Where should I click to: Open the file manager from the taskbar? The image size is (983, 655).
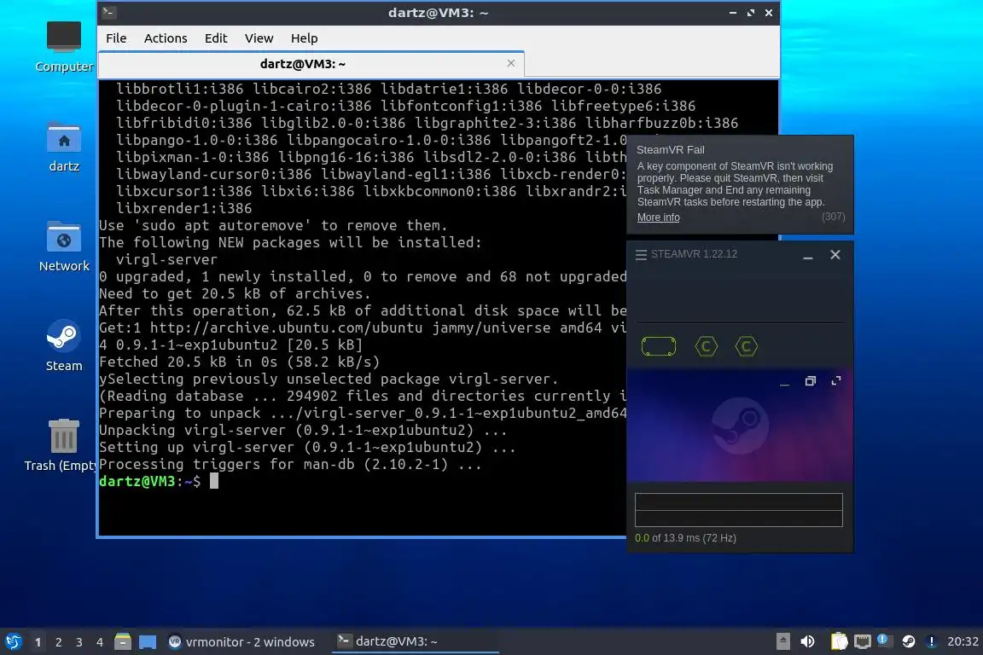[x=123, y=641]
